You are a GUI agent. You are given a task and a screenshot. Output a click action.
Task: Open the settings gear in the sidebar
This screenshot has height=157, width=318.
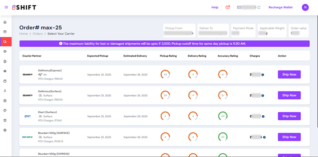pos(5,130)
